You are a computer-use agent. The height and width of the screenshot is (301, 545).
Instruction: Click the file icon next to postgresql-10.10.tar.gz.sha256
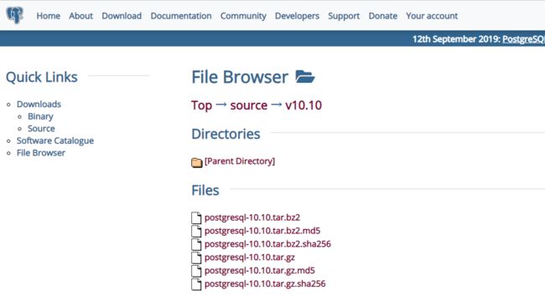[196, 284]
